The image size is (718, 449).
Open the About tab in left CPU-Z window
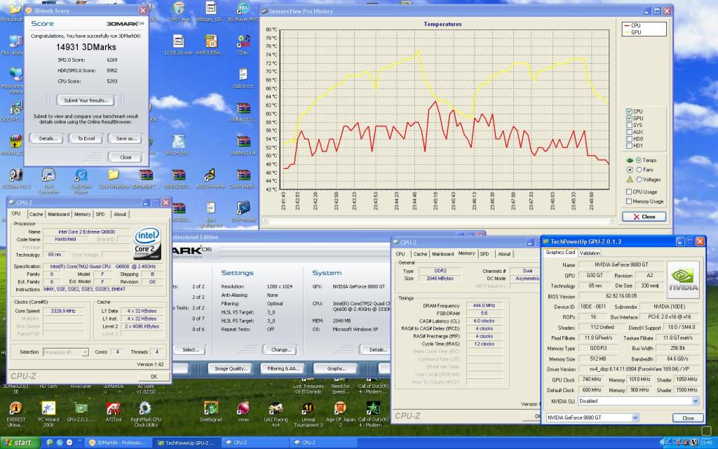click(120, 215)
